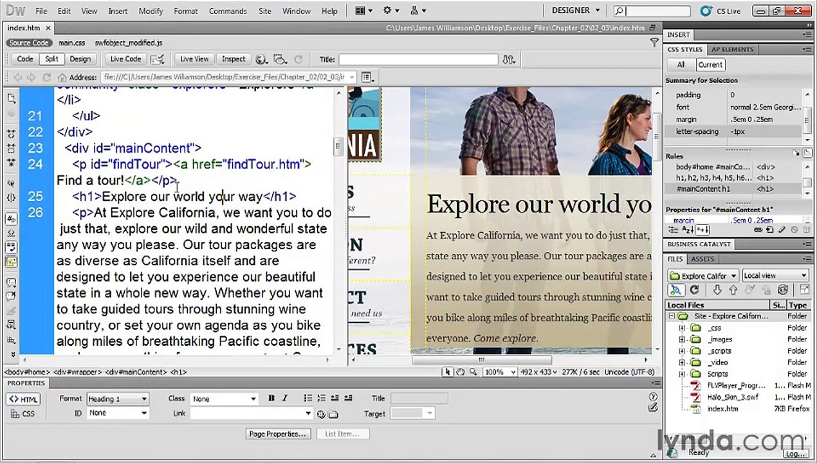Open the ID dropdown in Properties
Viewport: 817px width, 463px height.
pyautogui.click(x=118, y=413)
